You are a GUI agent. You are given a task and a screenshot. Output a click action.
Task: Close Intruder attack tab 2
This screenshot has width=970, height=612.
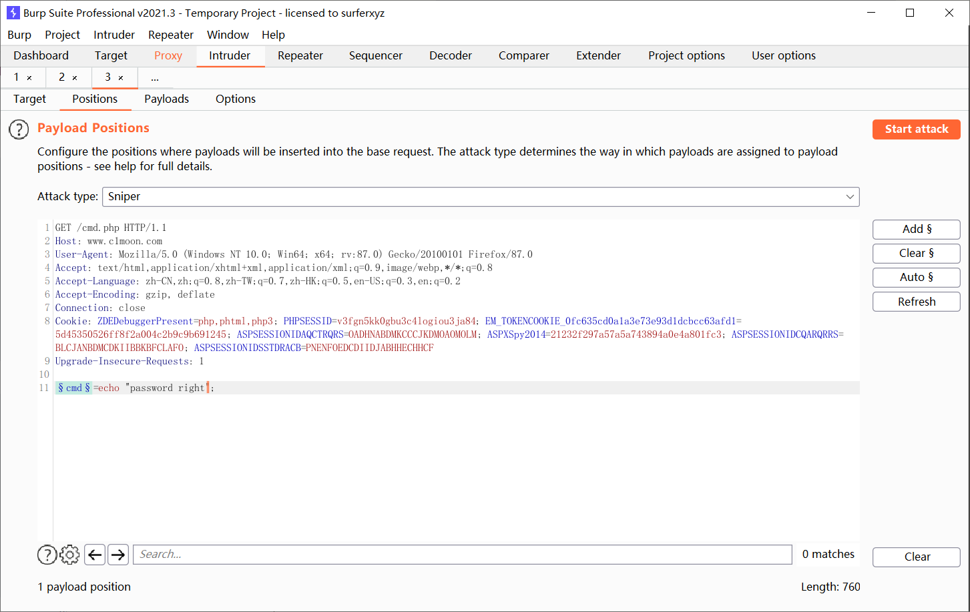pos(75,78)
